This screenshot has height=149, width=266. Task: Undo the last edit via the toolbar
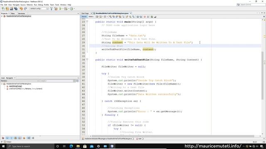[21, 9]
